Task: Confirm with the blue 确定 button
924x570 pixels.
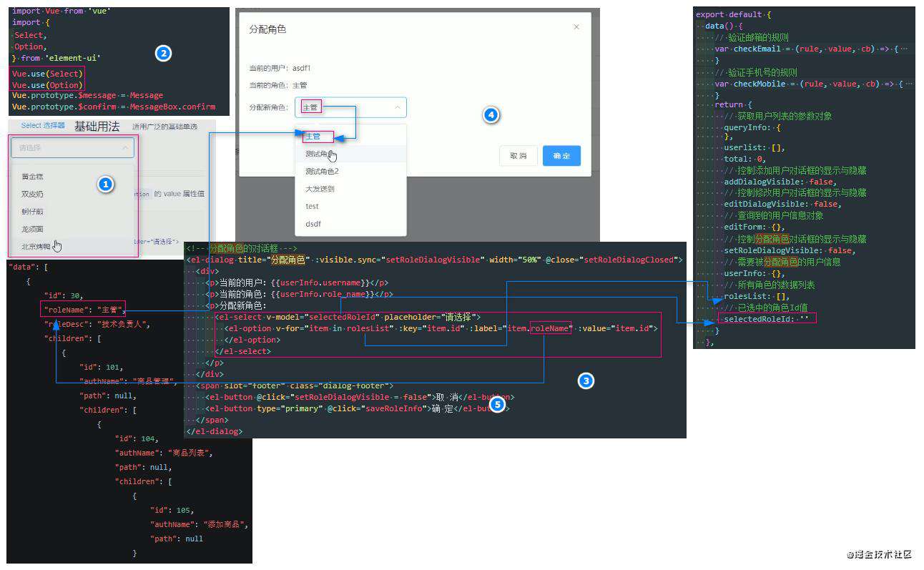Action: pyautogui.click(x=561, y=156)
